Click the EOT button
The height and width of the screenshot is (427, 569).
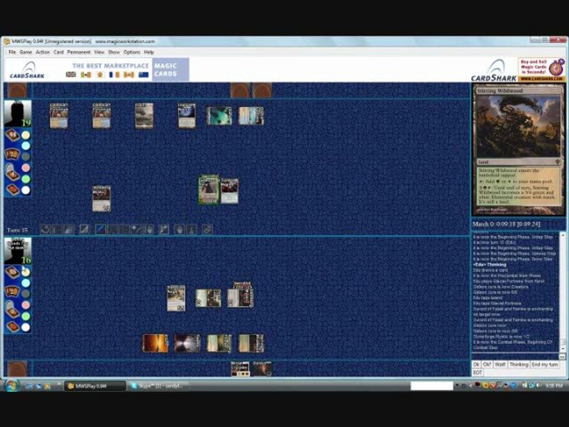[x=477, y=372]
